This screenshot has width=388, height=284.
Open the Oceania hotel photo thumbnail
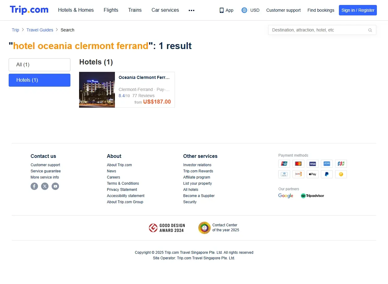(x=97, y=90)
